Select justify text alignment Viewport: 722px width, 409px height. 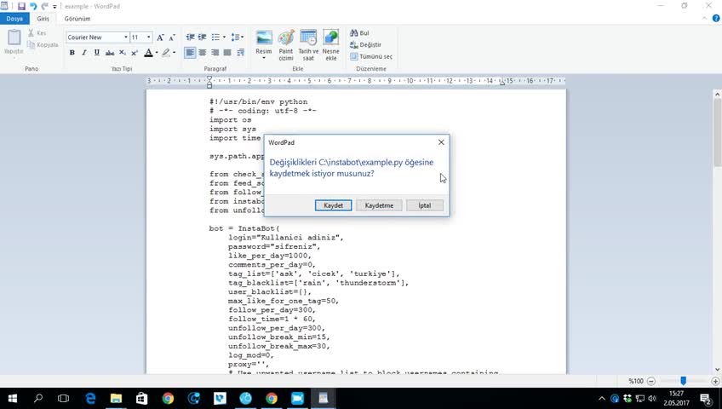point(227,53)
